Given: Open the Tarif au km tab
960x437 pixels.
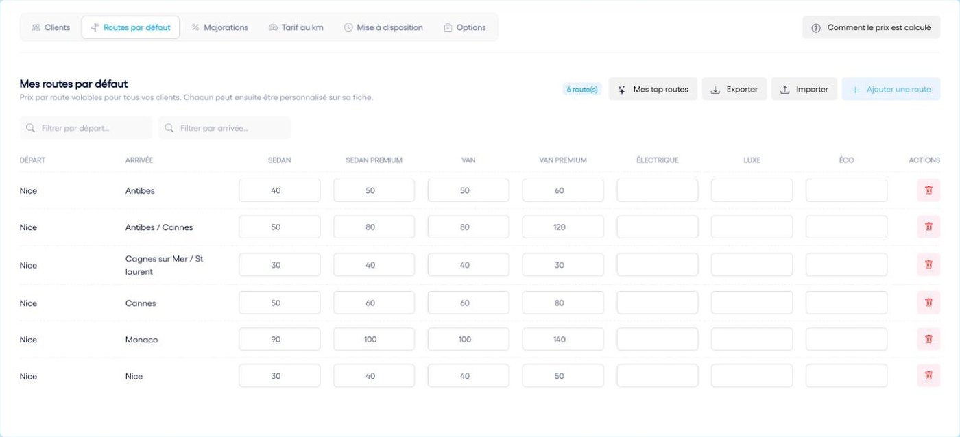Looking at the screenshot, I should tap(296, 27).
